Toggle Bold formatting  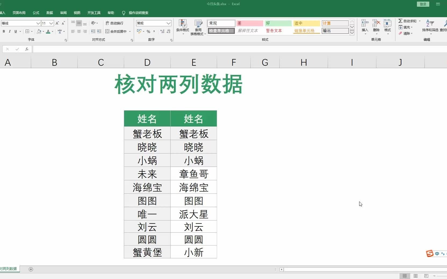[x=4, y=31]
